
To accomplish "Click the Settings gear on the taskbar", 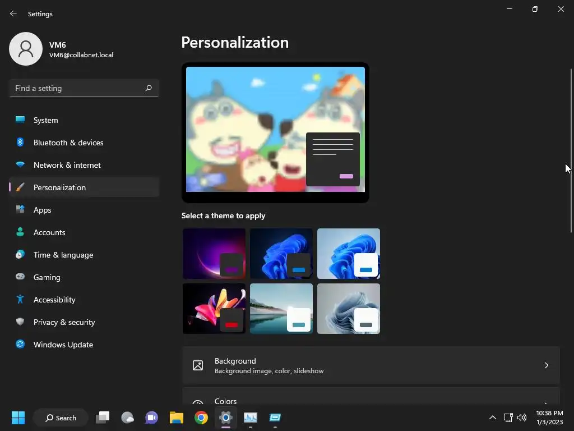I will coord(226,418).
